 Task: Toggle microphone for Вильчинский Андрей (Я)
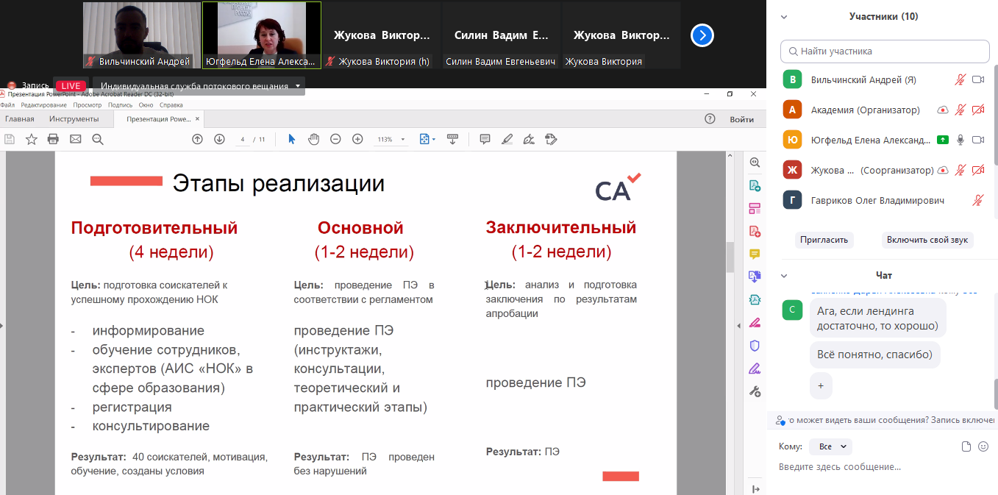[x=960, y=79]
